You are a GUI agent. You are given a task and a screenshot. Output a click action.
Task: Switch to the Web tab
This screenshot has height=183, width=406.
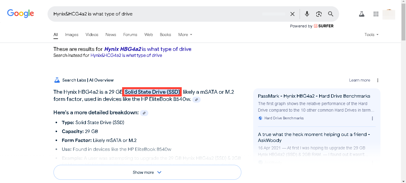click(149, 35)
